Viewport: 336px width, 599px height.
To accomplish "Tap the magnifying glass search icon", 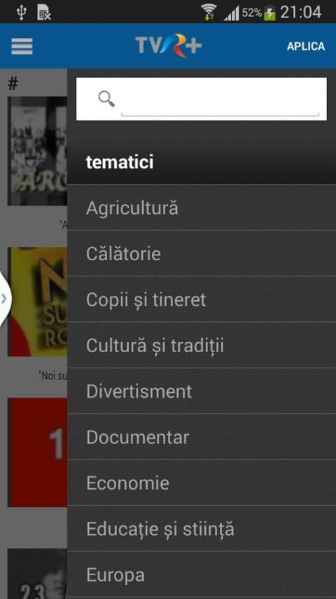I will 106,99.
